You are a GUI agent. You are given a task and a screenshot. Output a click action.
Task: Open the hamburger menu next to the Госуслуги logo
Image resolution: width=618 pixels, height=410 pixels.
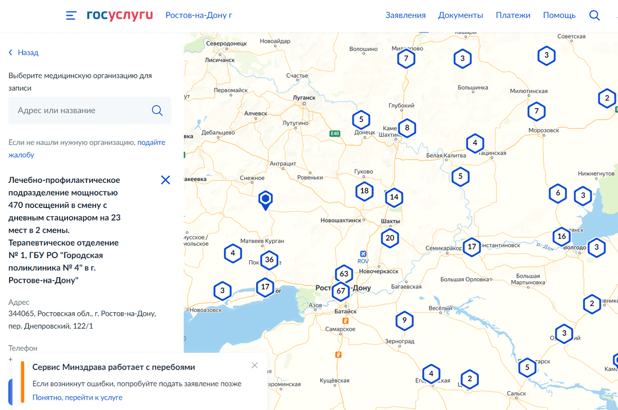tap(71, 15)
